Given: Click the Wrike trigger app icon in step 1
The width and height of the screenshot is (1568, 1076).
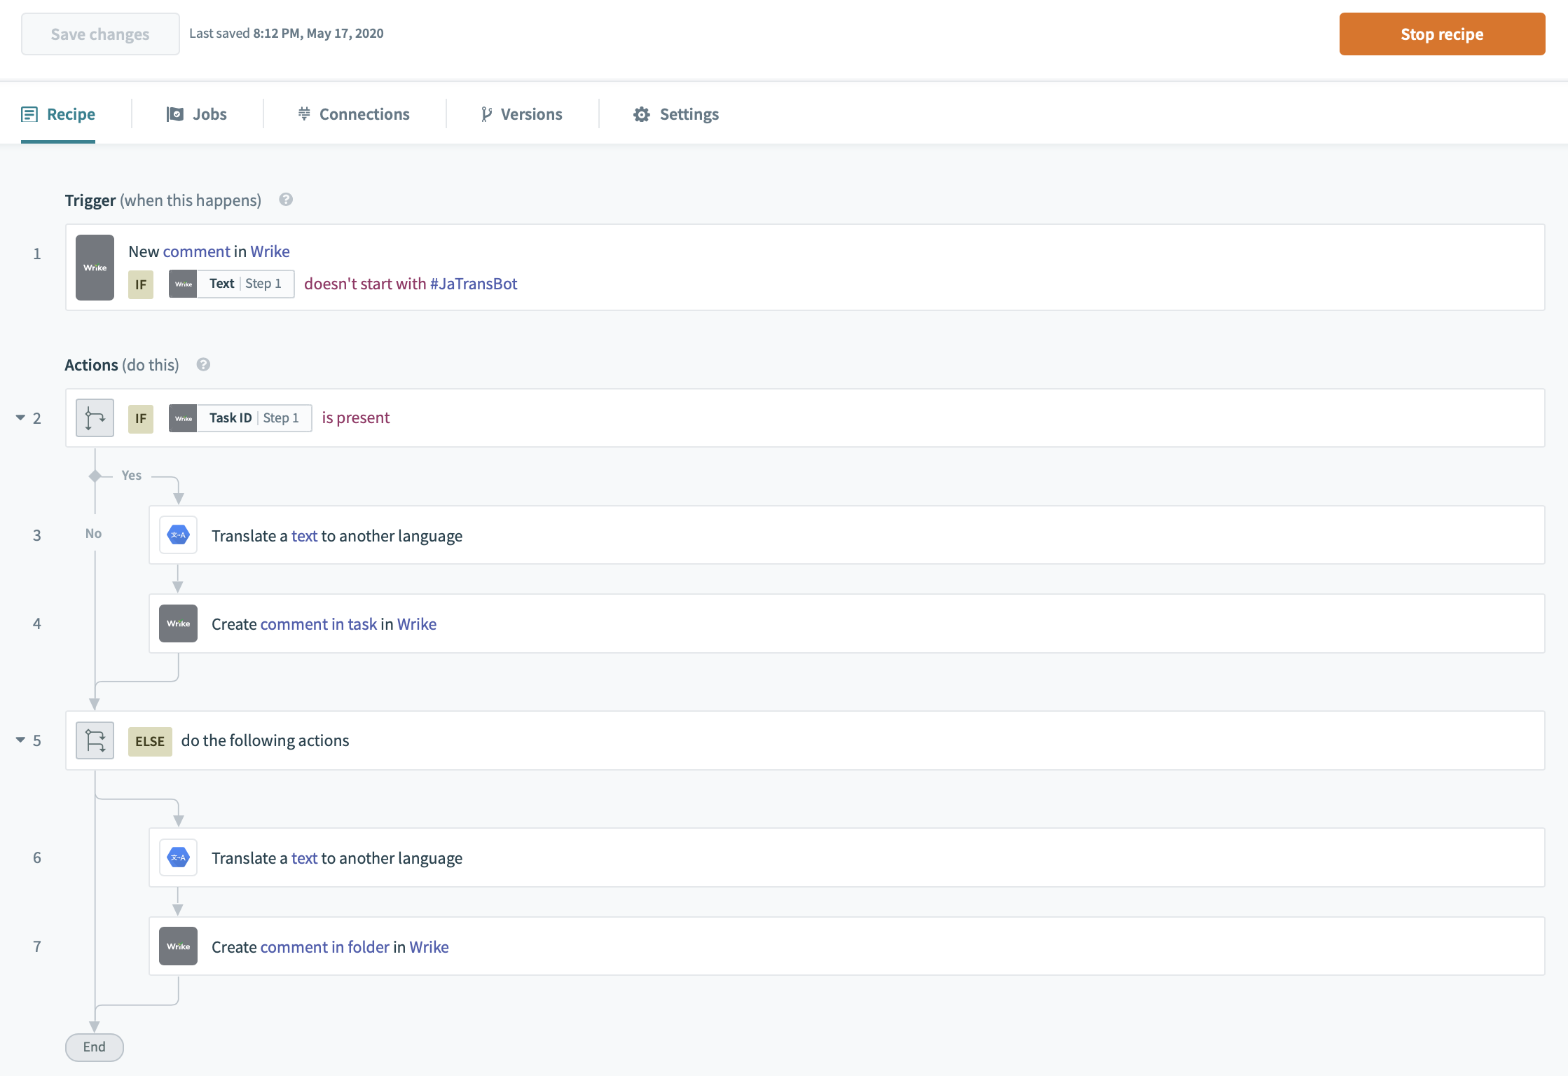Looking at the screenshot, I should pos(95,268).
